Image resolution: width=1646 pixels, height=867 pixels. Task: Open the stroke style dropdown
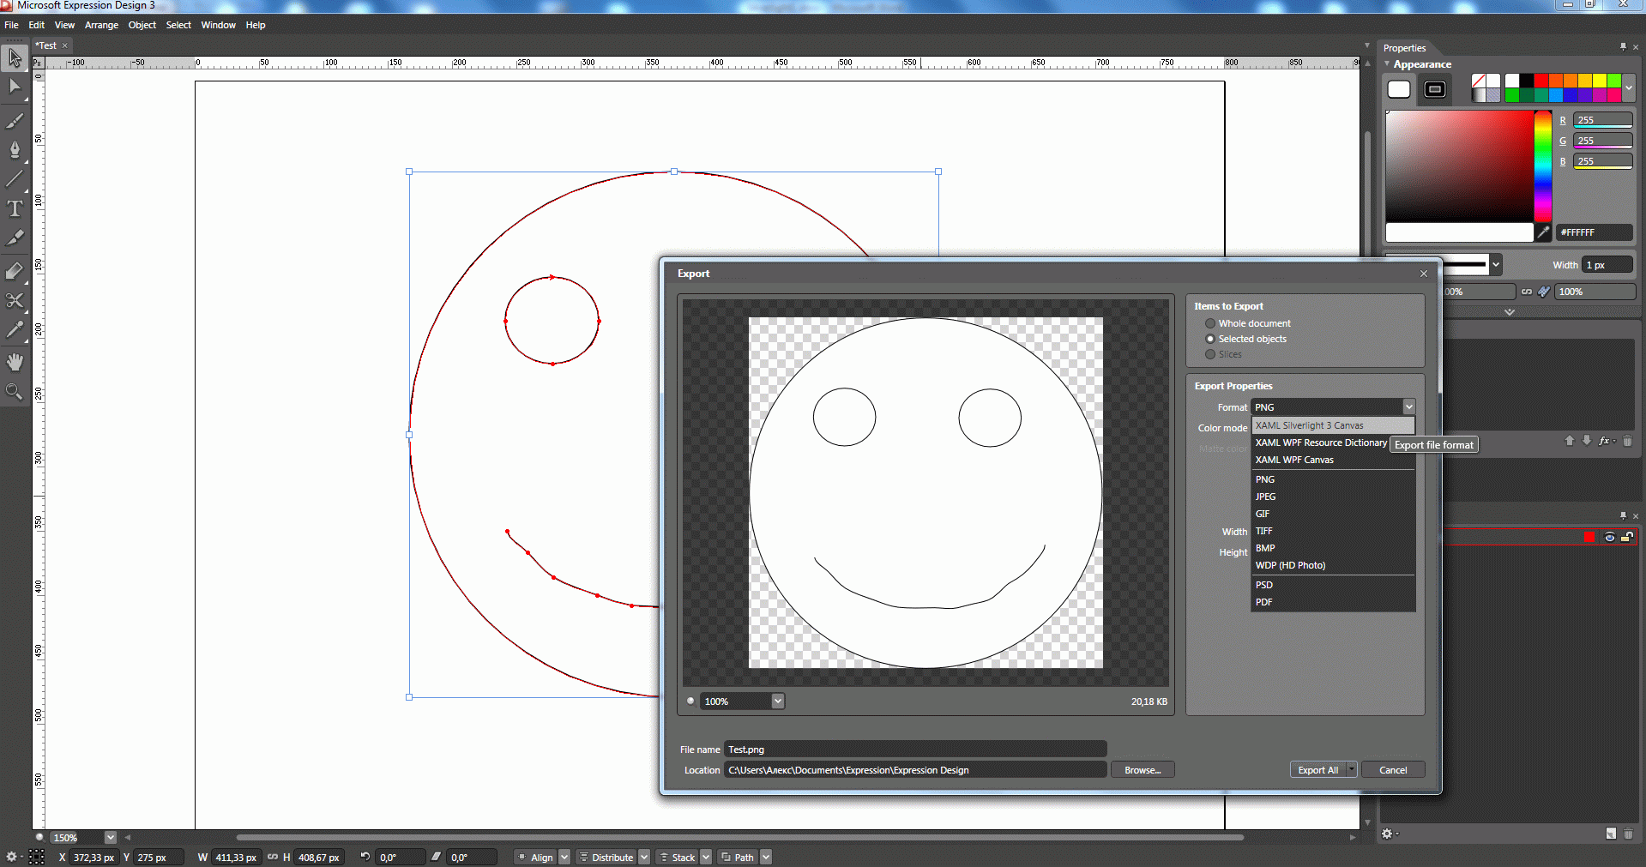click(1496, 265)
